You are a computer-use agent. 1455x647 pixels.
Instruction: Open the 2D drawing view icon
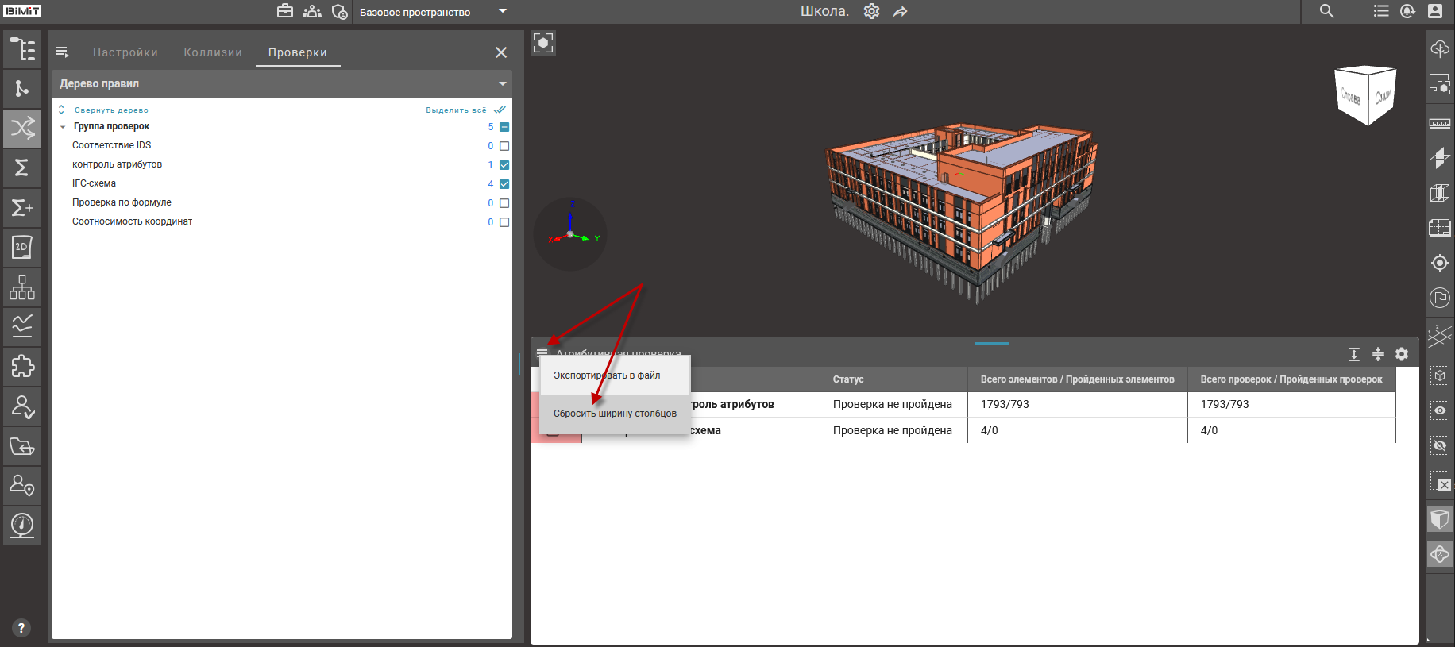pos(22,247)
